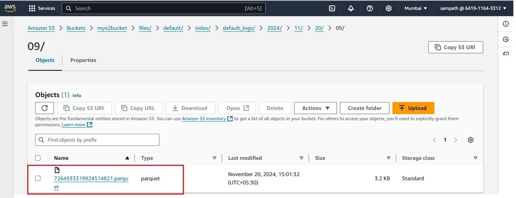Focus the Find objects by prefix field
Image resolution: width=516 pixels, height=198 pixels.
[x=97, y=140]
